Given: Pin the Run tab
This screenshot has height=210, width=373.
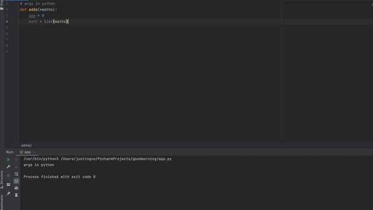Looking at the screenshot, I should (x=8, y=193).
